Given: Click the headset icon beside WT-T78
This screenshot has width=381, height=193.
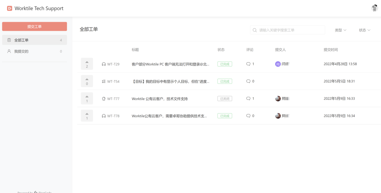Looking at the screenshot, I should pos(104,116).
